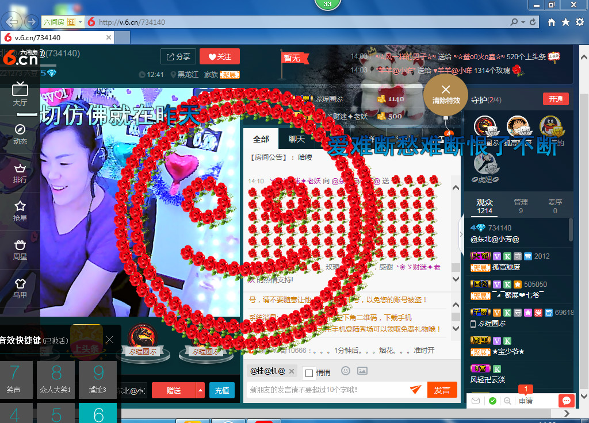Image resolution: width=589 pixels, height=423 pixels.
Task: Open the browser home page icon
Action: point(551,22)
